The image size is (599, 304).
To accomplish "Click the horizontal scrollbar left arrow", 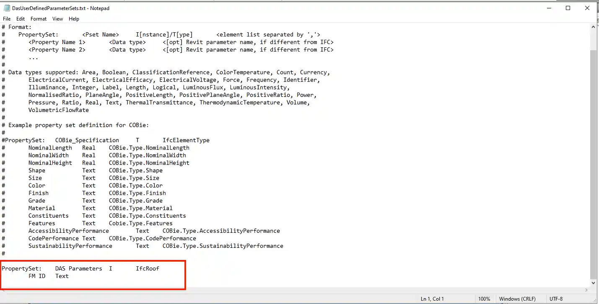I will (3, 290).
